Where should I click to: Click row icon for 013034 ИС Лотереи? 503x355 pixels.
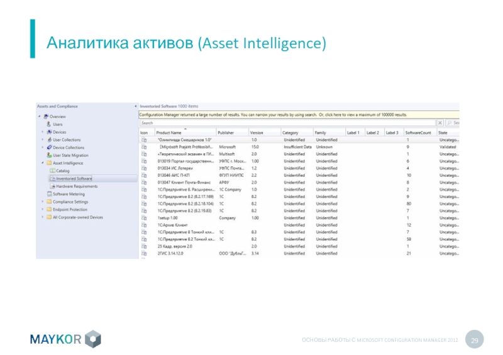[145, 168]
